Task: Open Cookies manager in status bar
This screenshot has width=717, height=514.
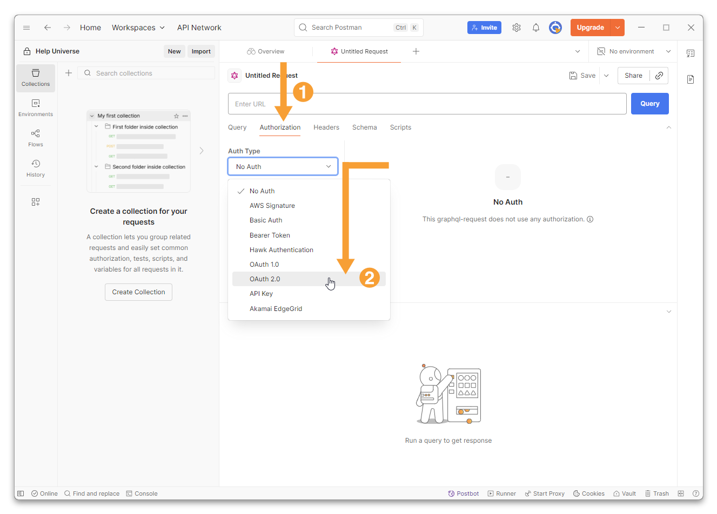Action: (x=589, y=493)
